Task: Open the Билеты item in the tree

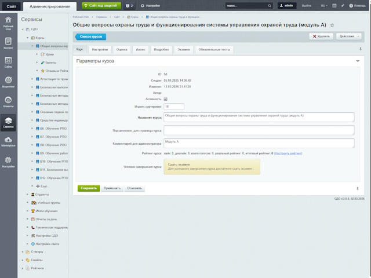Action: [48, 63]
